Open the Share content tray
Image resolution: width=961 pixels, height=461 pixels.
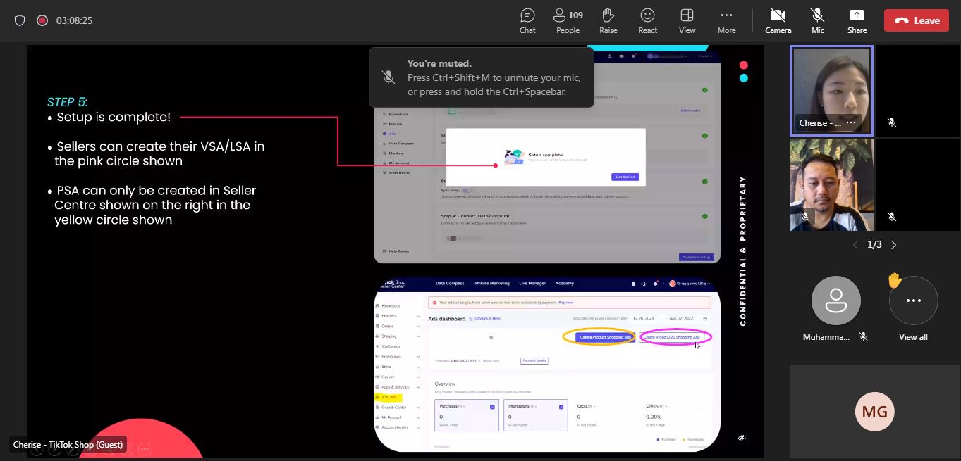857,21
